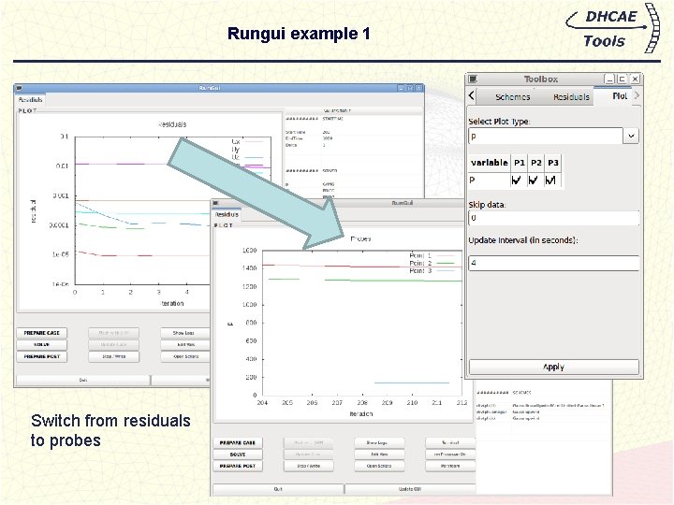
Task: Click Quit in back RunGui window
Action: (83, 380)
